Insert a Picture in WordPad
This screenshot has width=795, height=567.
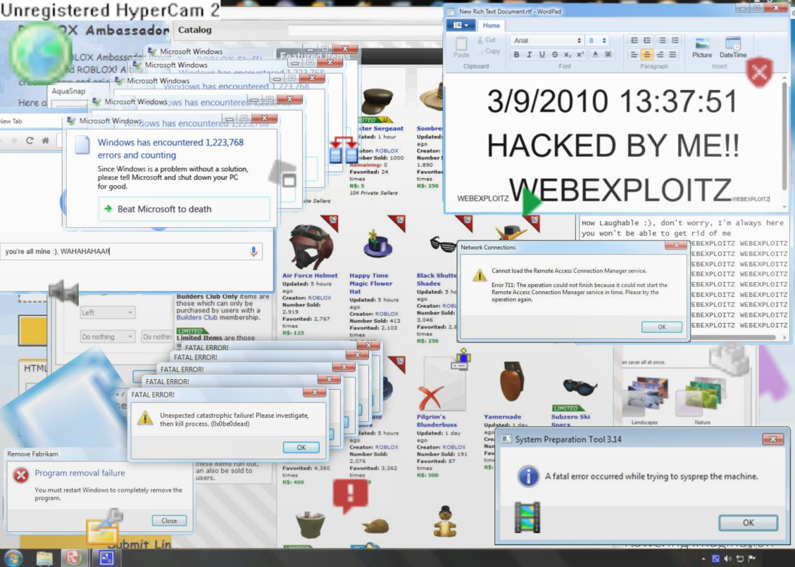pyautogui.click(x=702, y=48)
